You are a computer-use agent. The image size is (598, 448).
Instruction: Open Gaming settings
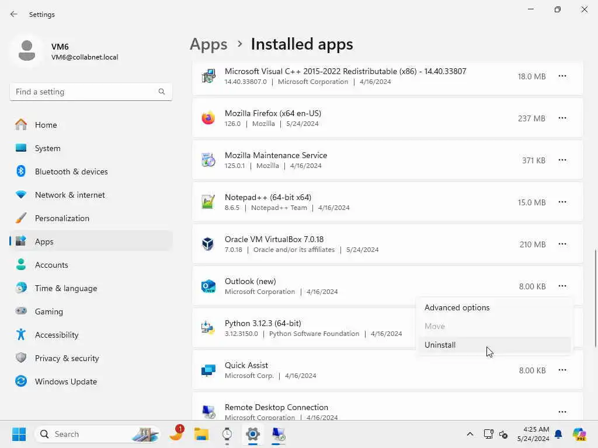click(x=91, y=311)
